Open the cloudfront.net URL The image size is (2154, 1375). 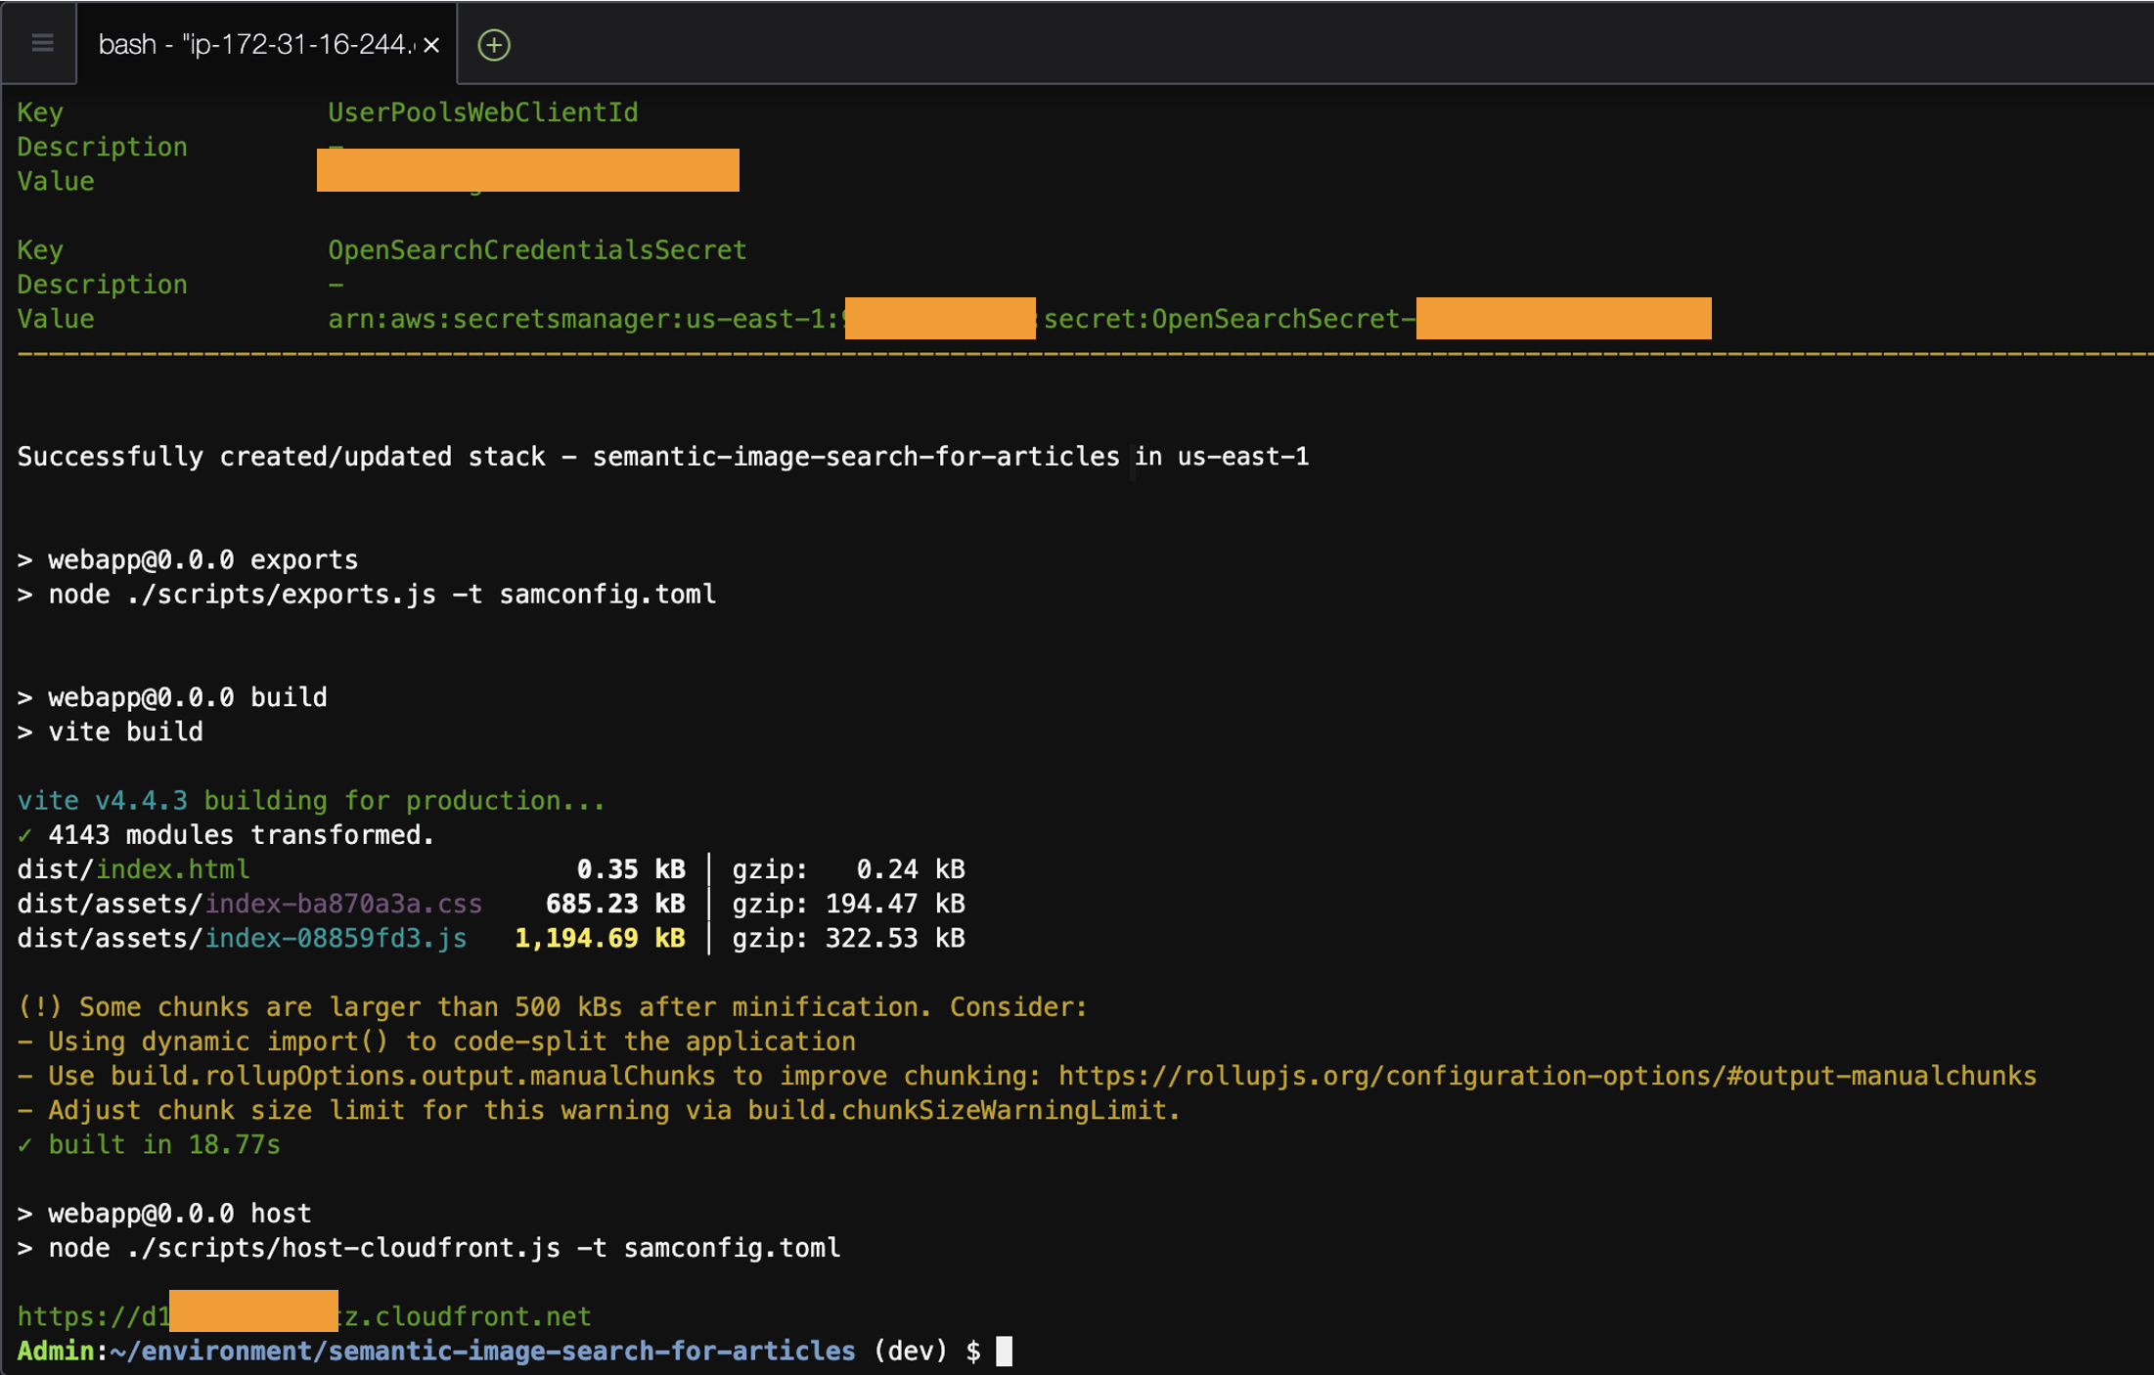[466, 1316]
